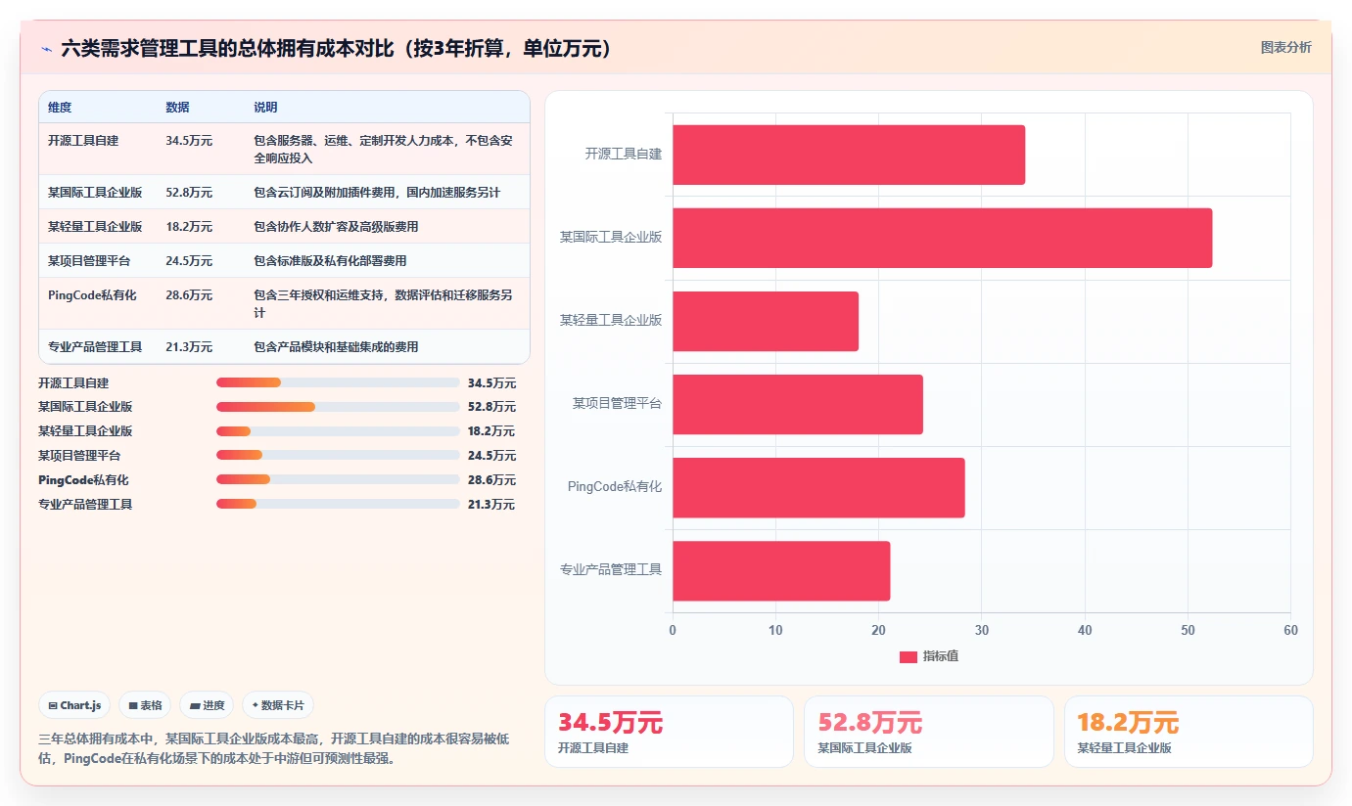Click table cell 21.3万元

coord(189,347)
